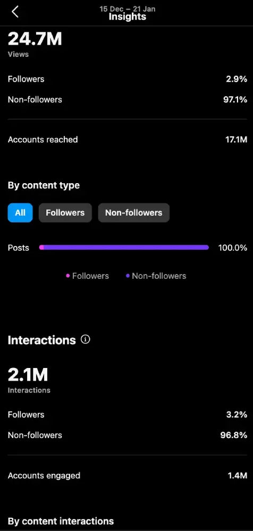Select the Interactions Followers 3.2% row
The image size is (253, 531).
coord(127,415)
